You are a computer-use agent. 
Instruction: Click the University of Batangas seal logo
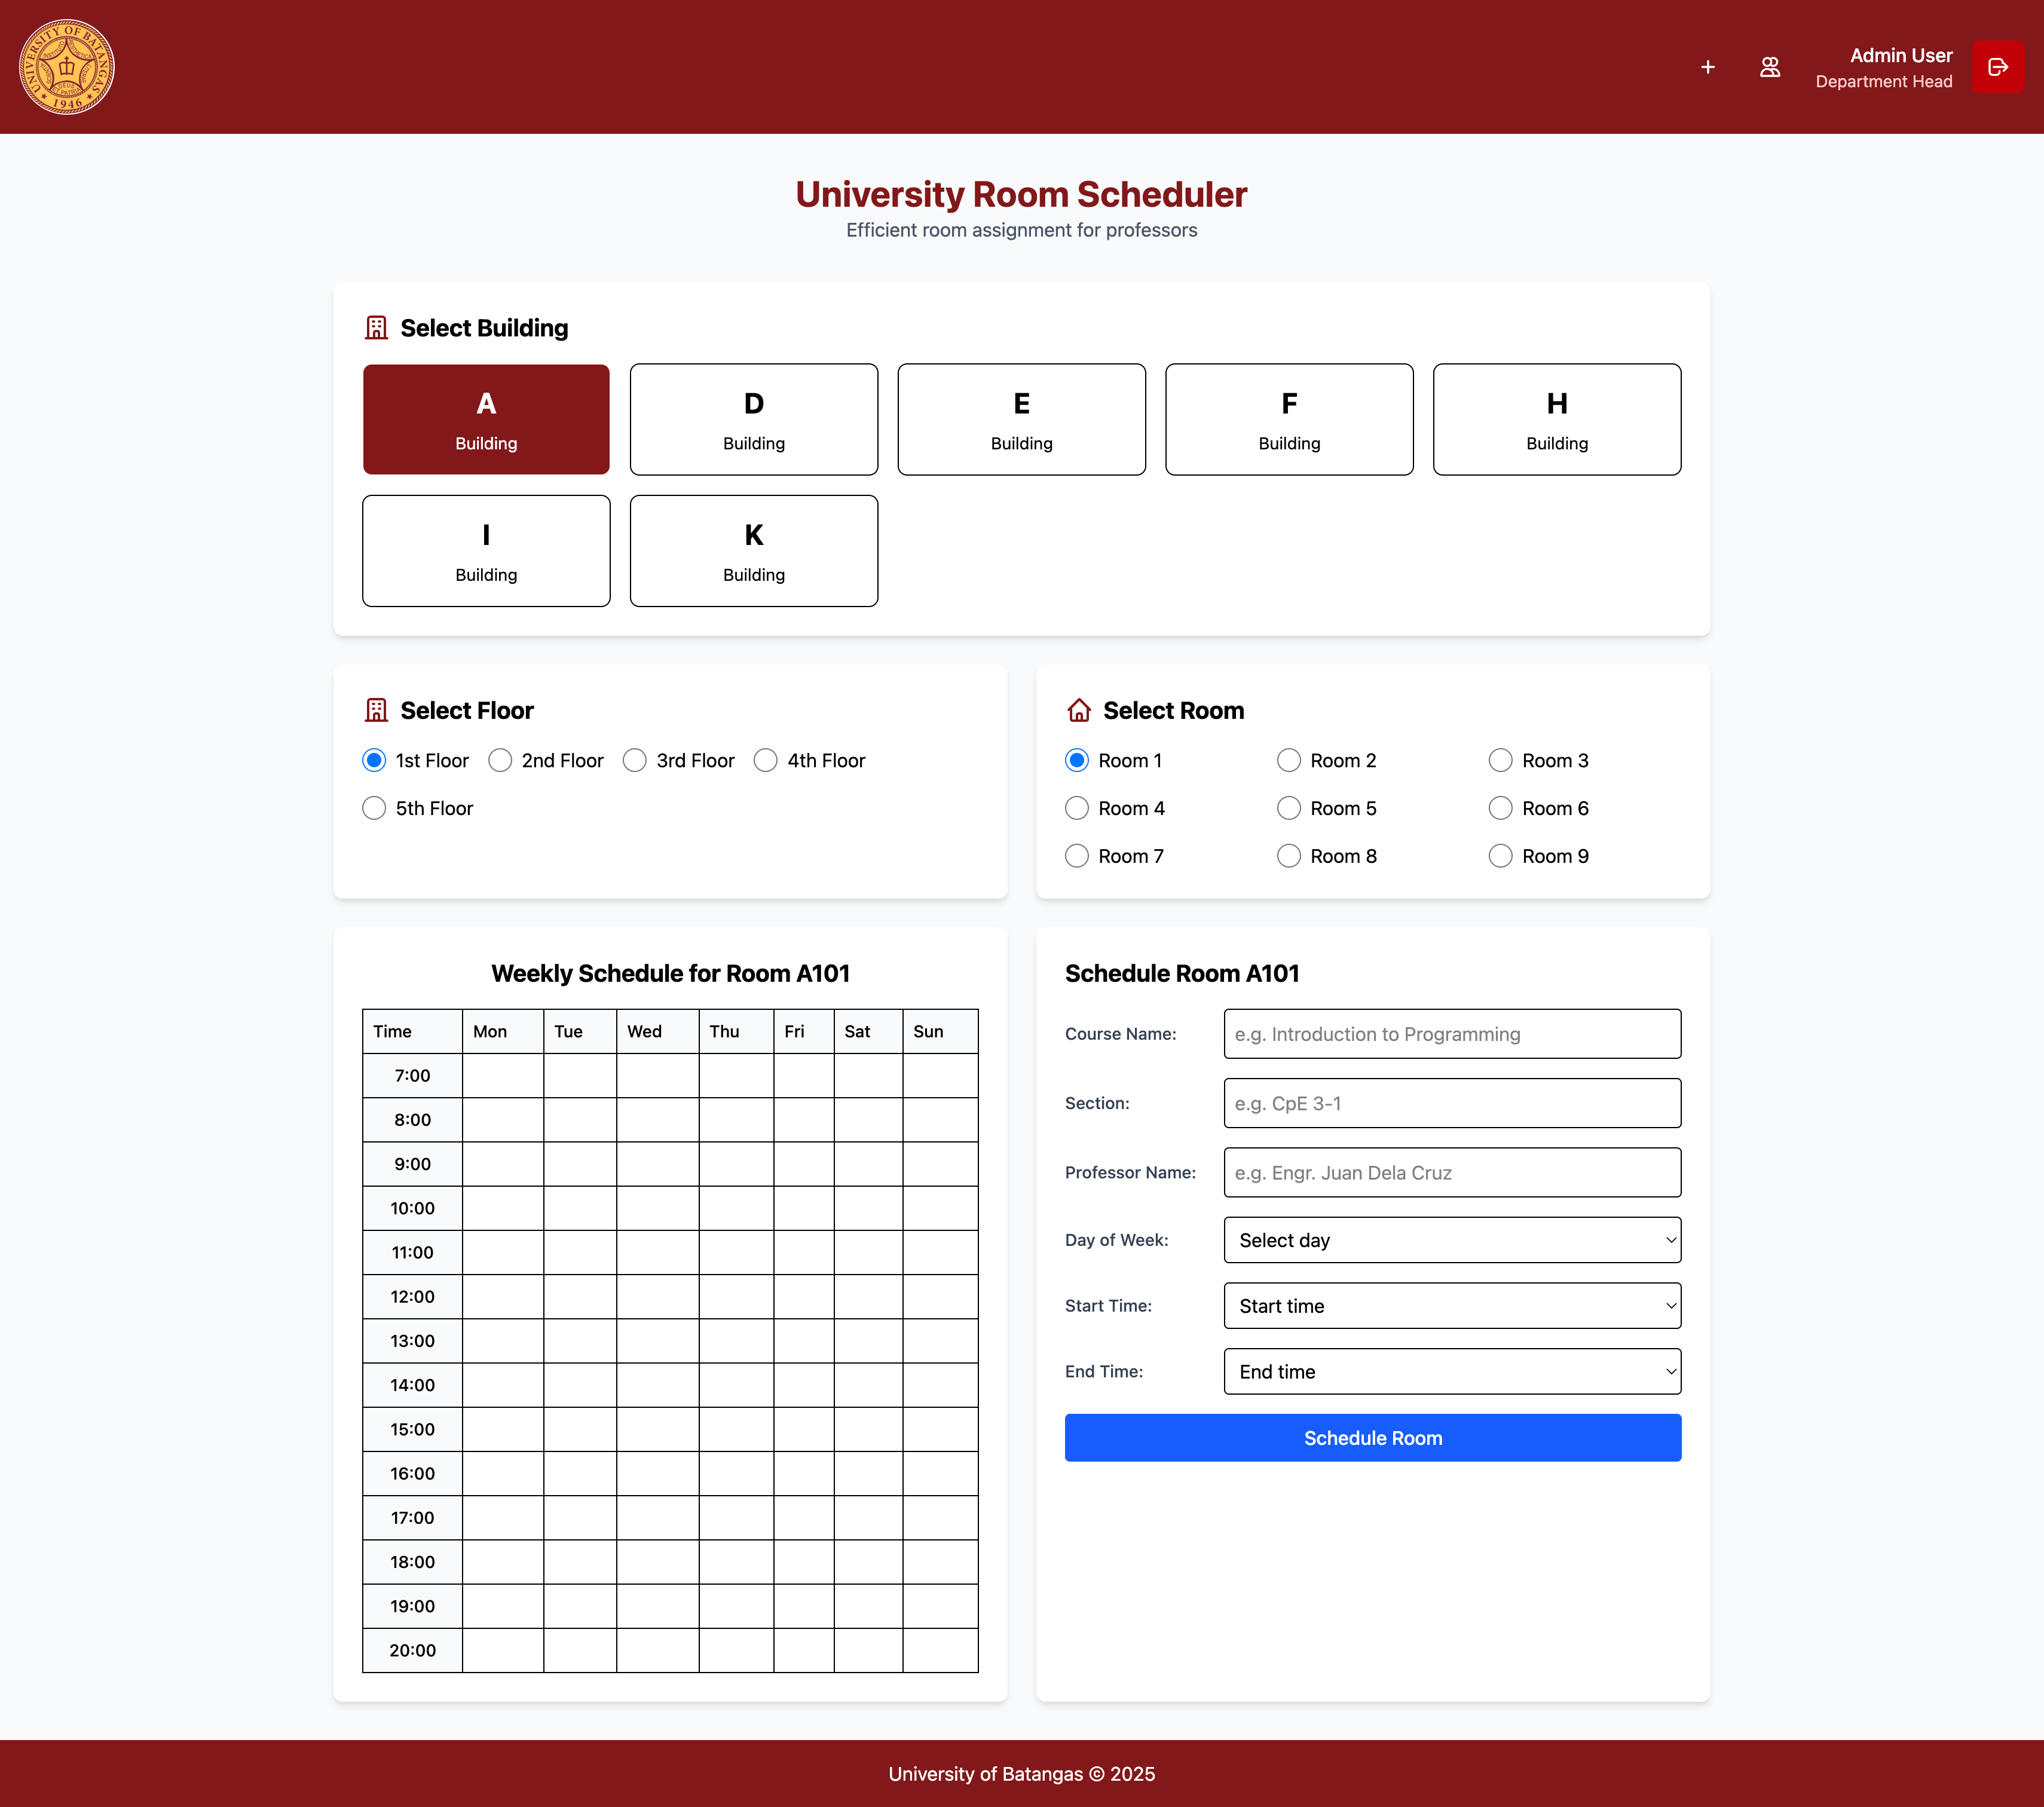tap(66, 66)
